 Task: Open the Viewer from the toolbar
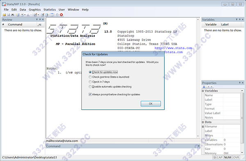tap(22, 15)
